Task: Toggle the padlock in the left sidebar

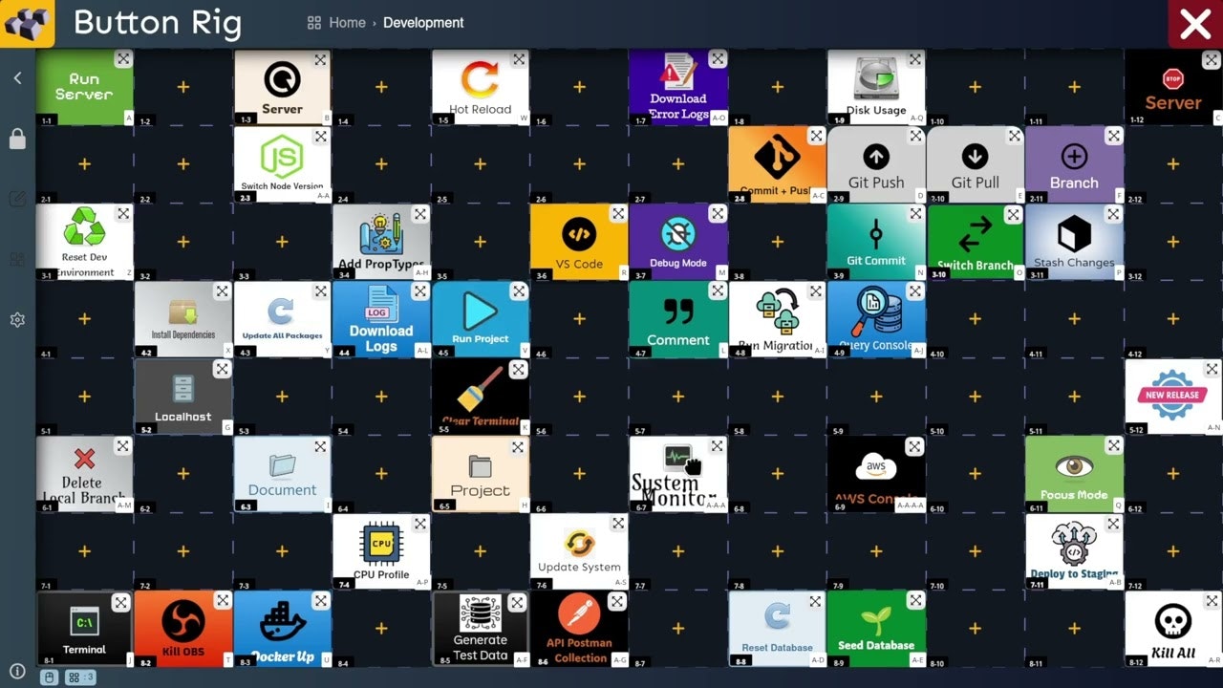Action: [17, 140]
